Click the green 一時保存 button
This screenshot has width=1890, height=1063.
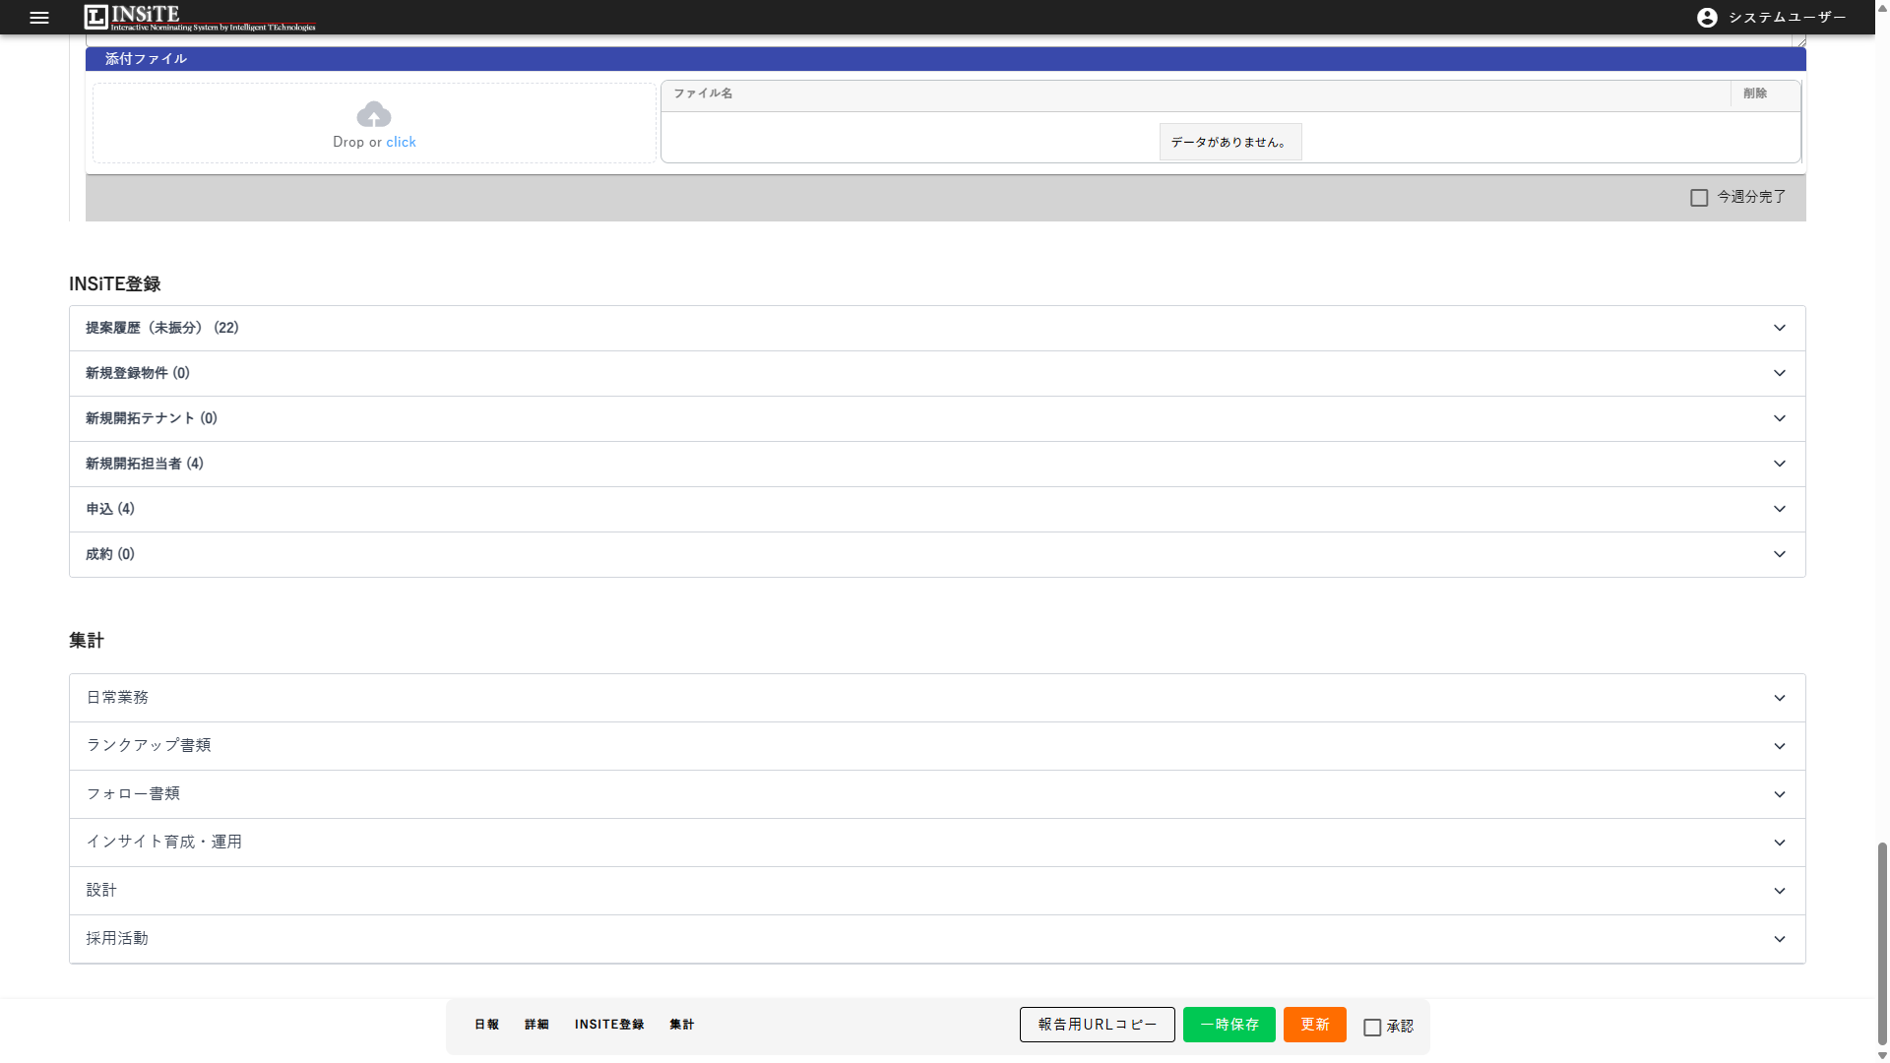(1229, 1025)
